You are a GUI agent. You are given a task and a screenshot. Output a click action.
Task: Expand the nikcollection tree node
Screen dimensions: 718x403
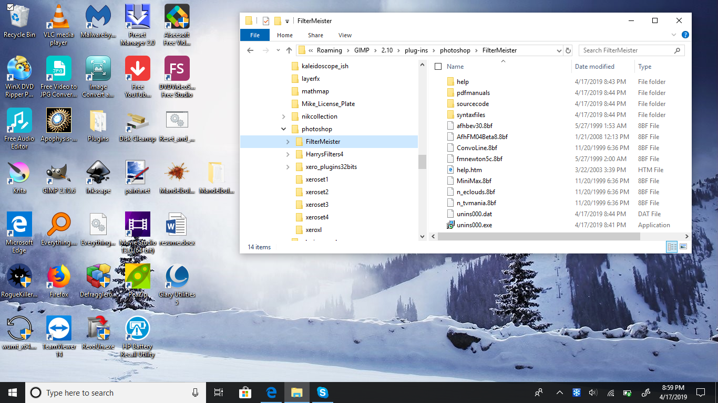[284, 116]
